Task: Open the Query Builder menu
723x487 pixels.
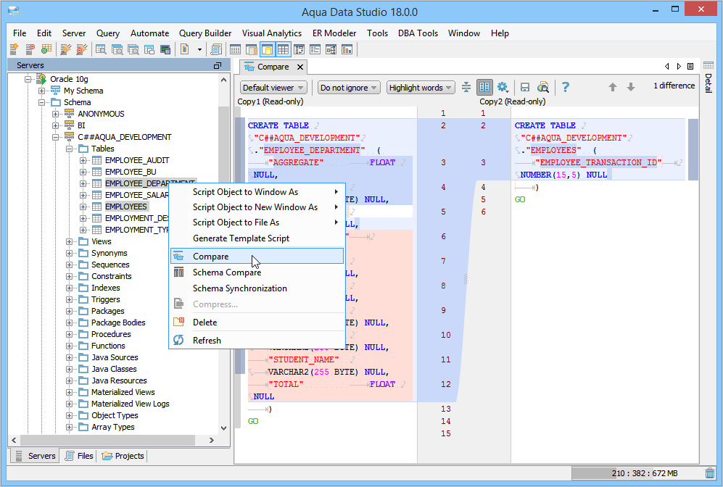Action: tap(205, 33)
